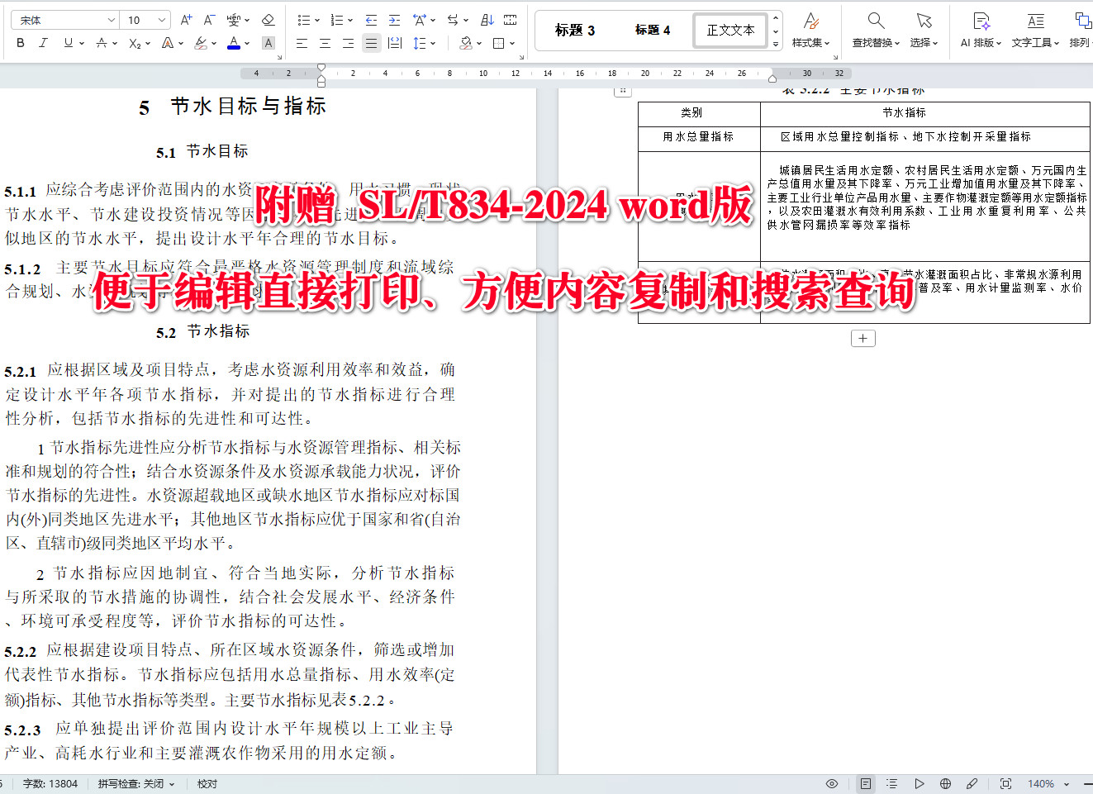
Task: Align text right
Action: (348, 43)
